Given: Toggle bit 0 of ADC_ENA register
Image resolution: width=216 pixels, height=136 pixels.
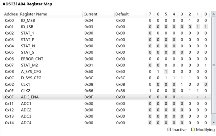Looking at the screenshot, I should click(x=206, y=97).
